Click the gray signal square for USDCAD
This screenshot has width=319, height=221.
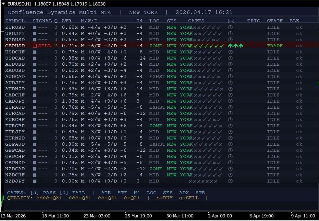pyautogui.click(x=35, y=58)
